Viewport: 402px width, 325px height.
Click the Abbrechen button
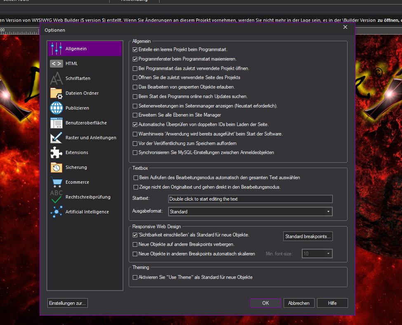tap(299, 303)
